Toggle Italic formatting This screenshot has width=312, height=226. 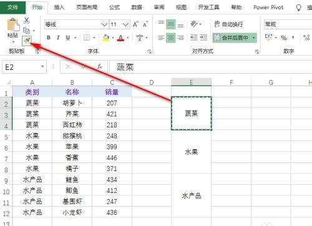(58, 37)
